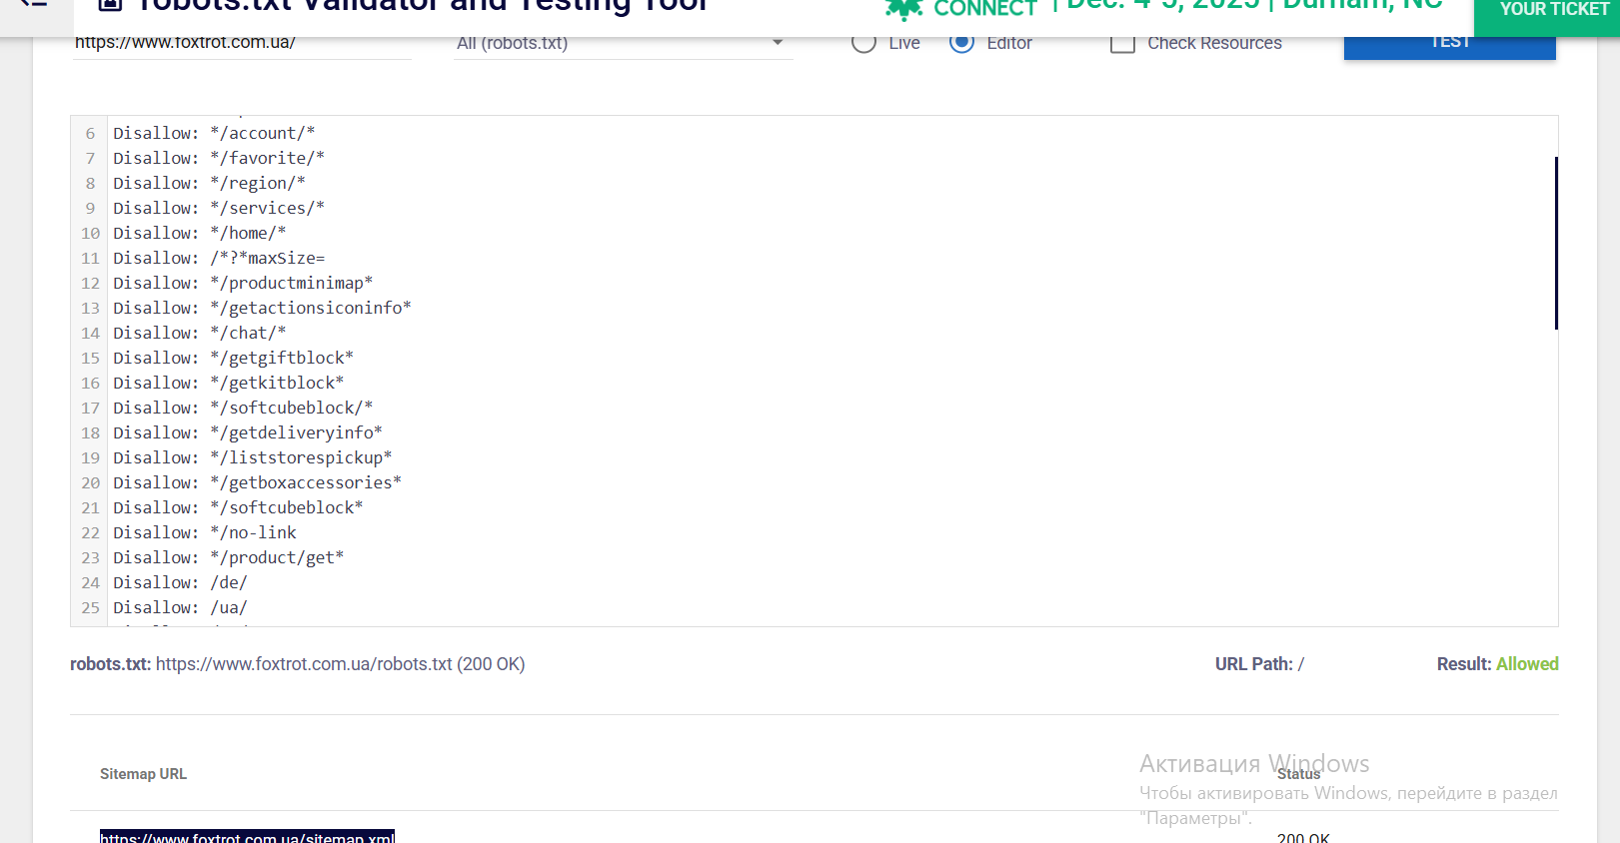Screen dimensions: 1620x843
Task: Open the foxtrot.com.ua/robots.txt link
Action: [304, 664]
